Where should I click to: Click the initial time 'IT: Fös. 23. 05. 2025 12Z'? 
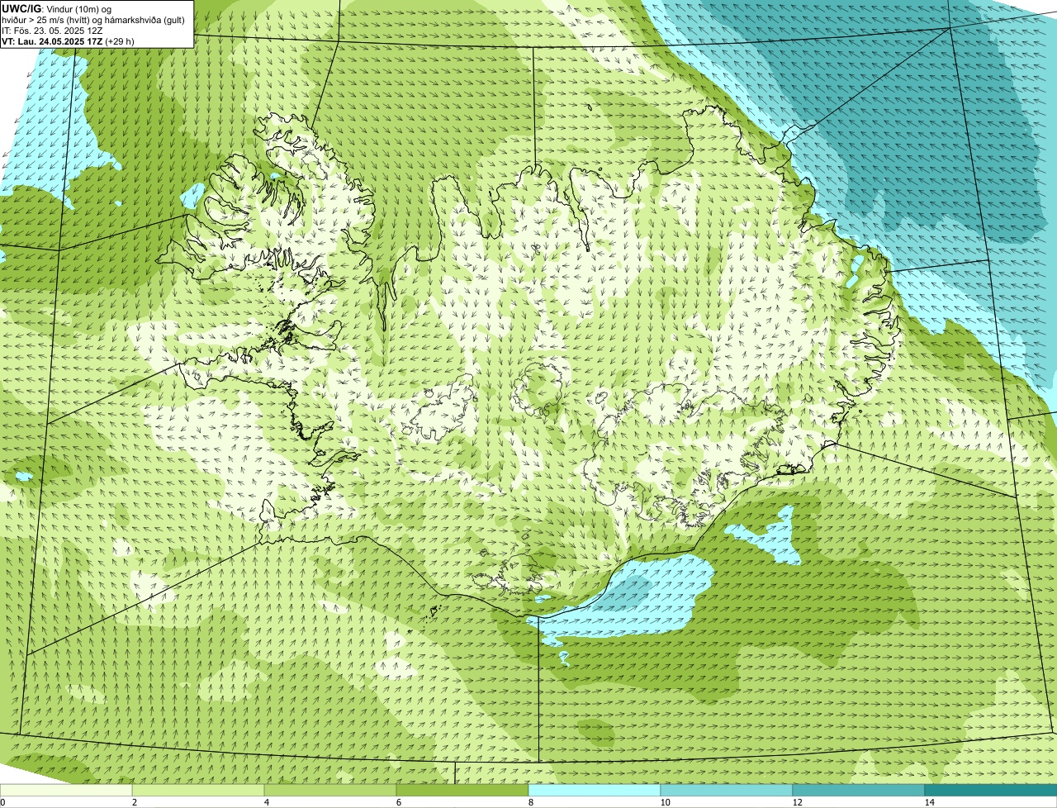click(53, 31)
